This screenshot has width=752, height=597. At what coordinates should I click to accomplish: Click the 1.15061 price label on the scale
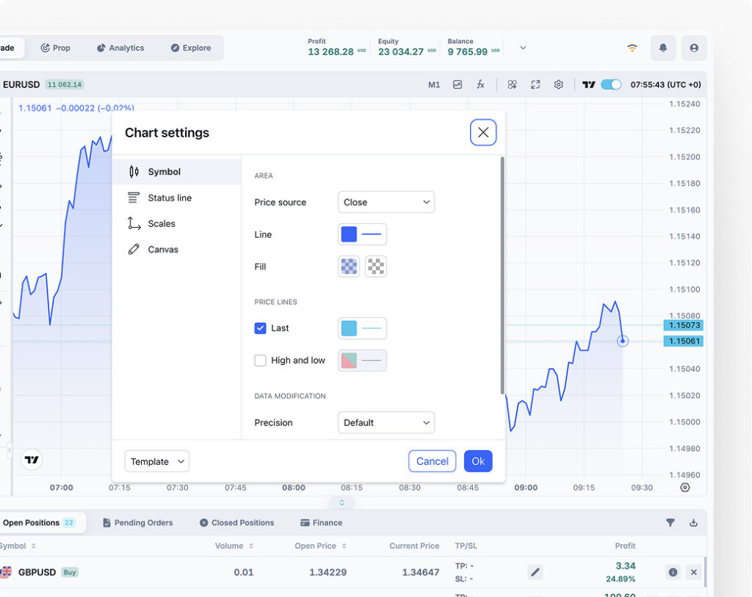(684, 341)
